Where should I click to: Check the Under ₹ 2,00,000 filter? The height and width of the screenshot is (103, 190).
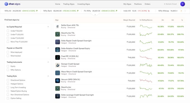coord(8,38)
